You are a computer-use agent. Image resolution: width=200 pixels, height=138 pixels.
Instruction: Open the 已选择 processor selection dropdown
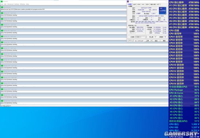(141, 37)
